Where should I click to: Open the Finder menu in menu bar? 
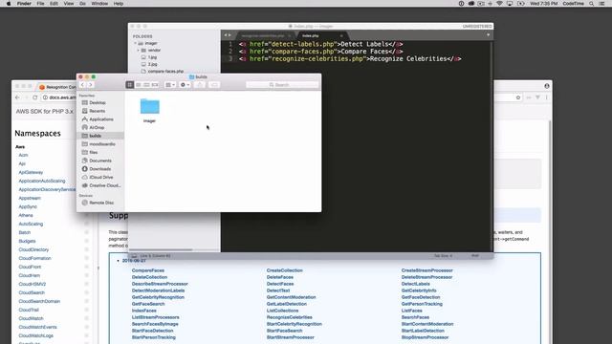(x=24, y=4)
